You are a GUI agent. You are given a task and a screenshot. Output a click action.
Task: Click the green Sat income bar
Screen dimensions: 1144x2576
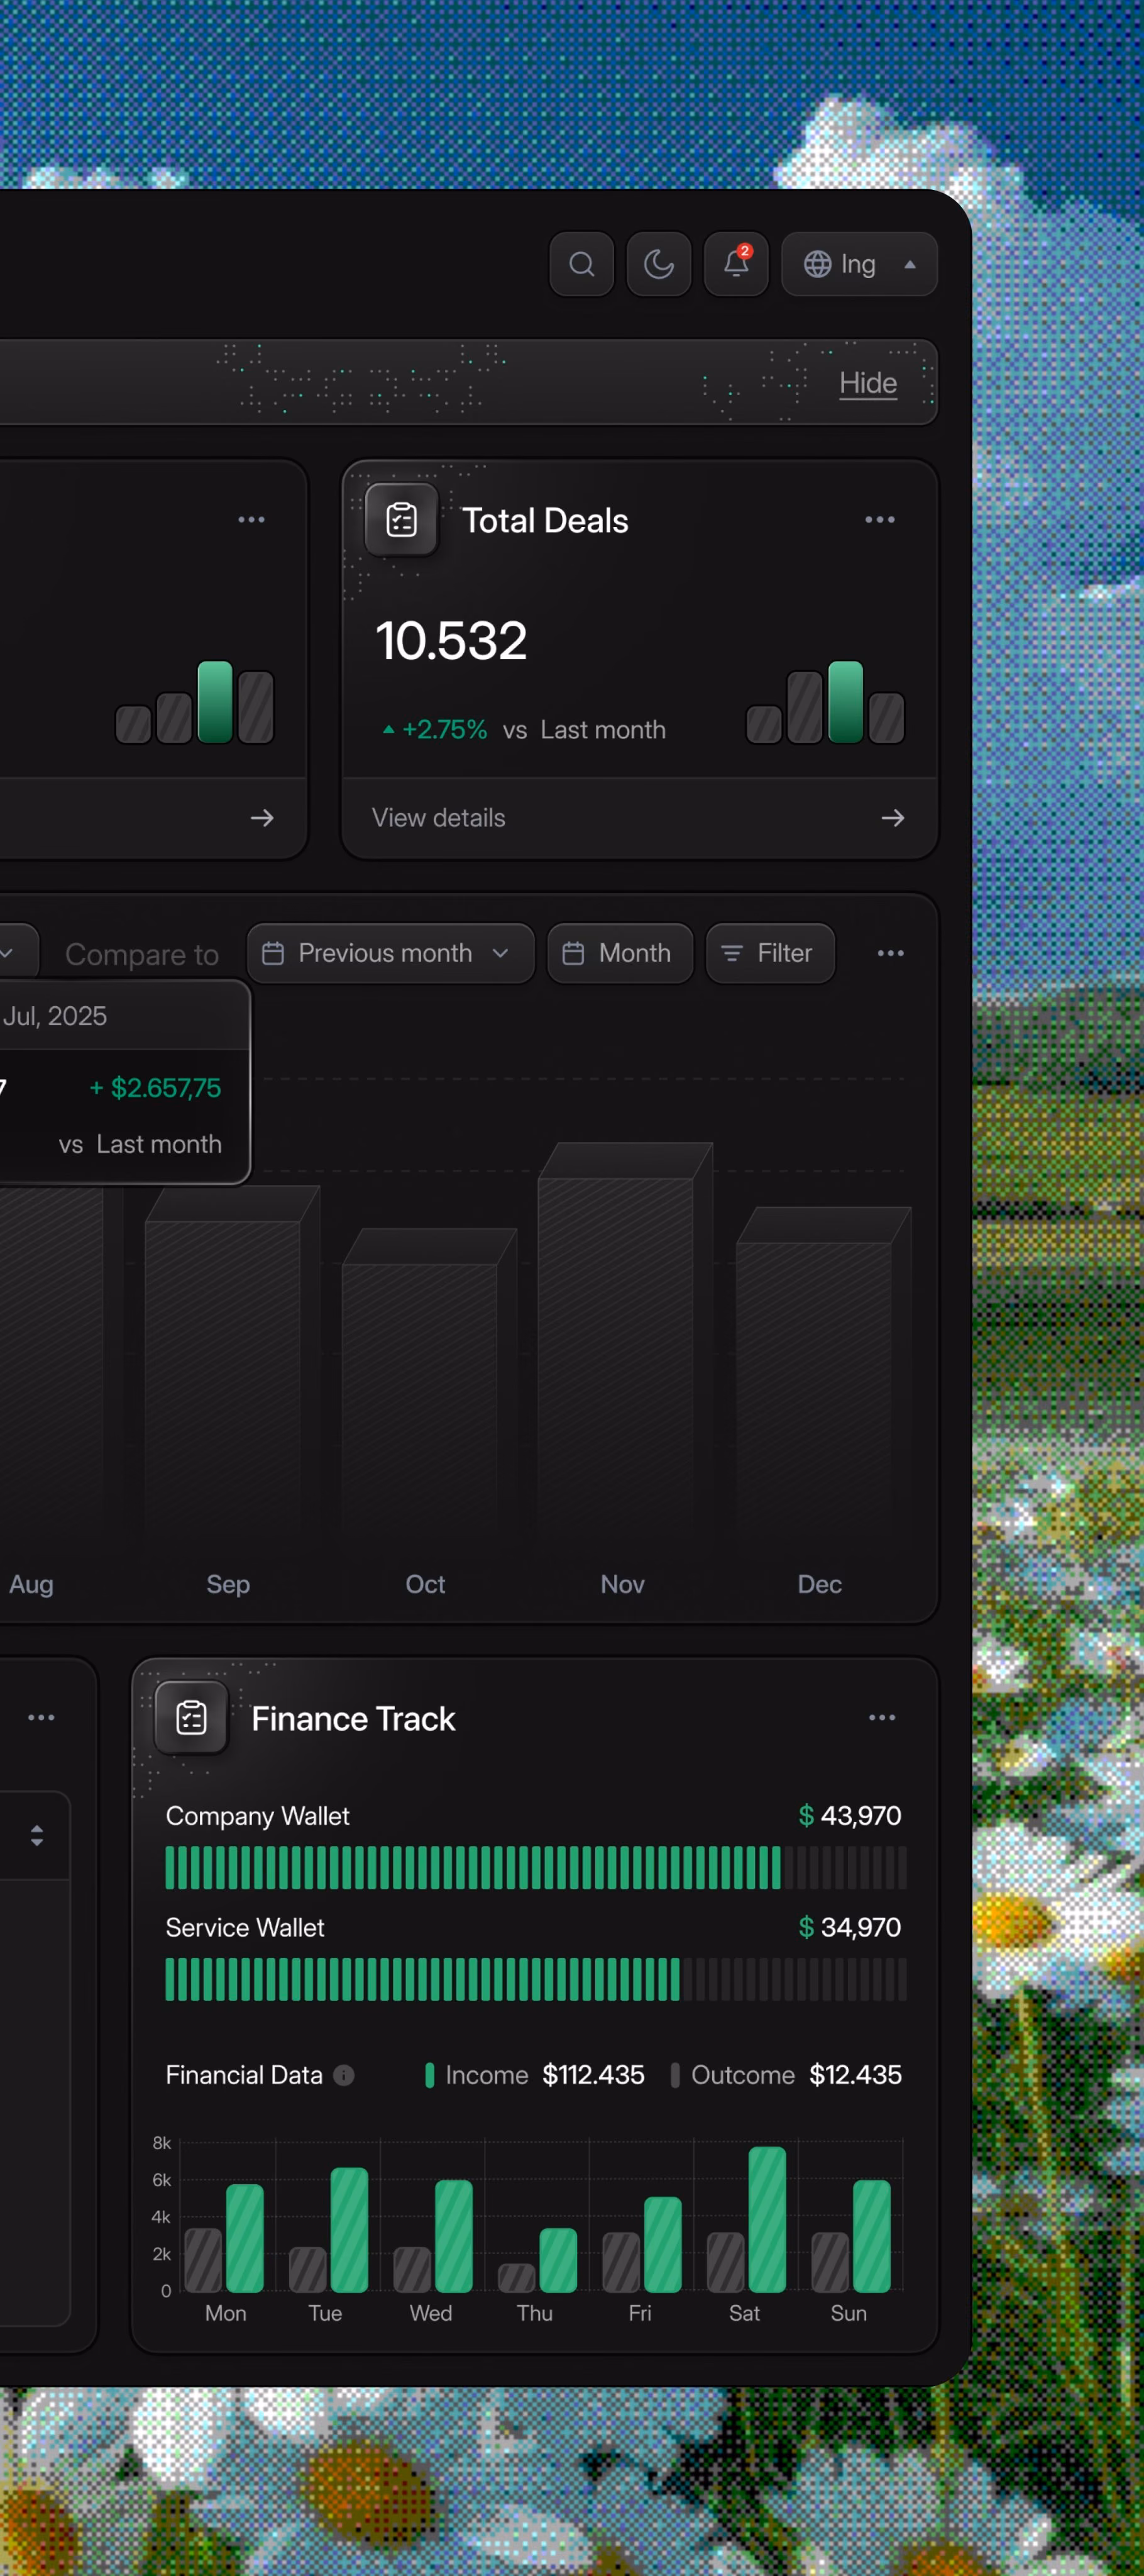click(767, 2219)
